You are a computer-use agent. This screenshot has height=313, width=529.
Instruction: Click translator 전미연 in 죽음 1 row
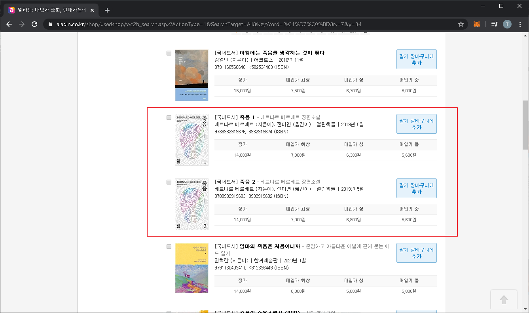tap(284, 124)
